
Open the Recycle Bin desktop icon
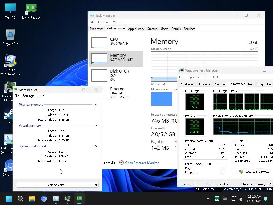pyautogui.click(x=10, y=37)
